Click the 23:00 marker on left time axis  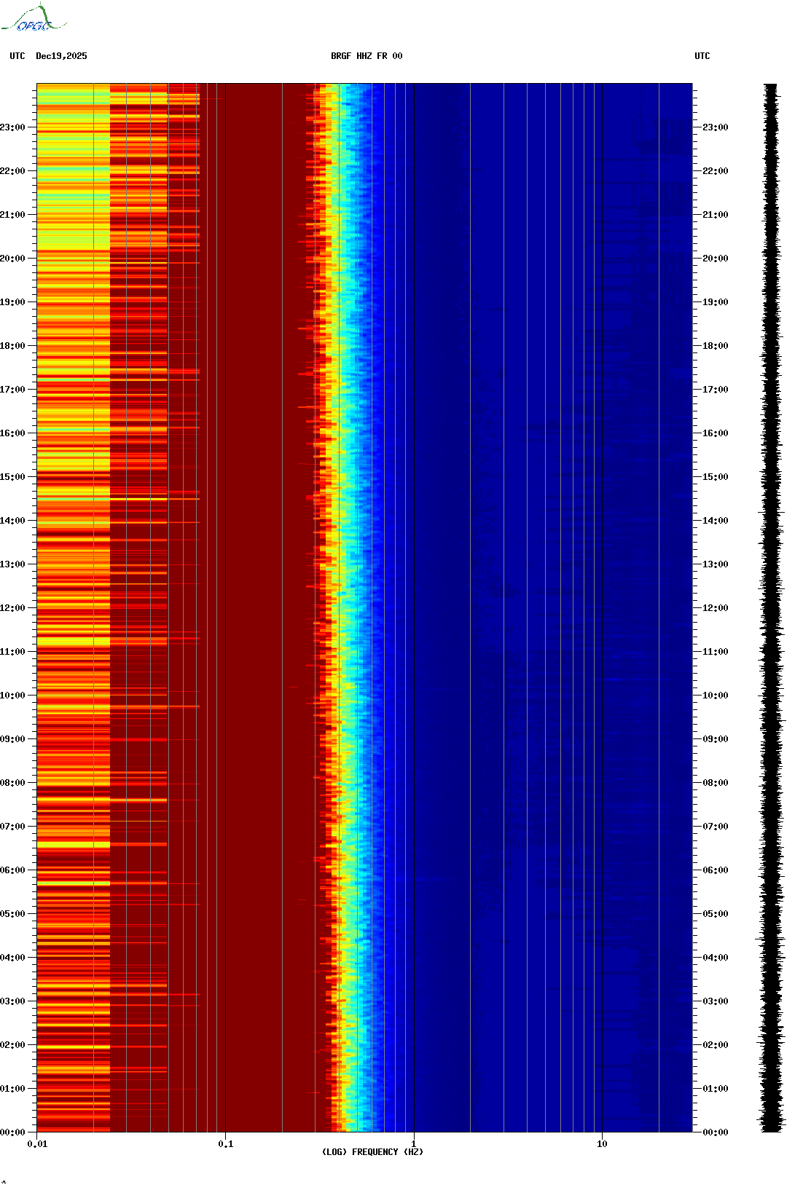coord(12,127)
